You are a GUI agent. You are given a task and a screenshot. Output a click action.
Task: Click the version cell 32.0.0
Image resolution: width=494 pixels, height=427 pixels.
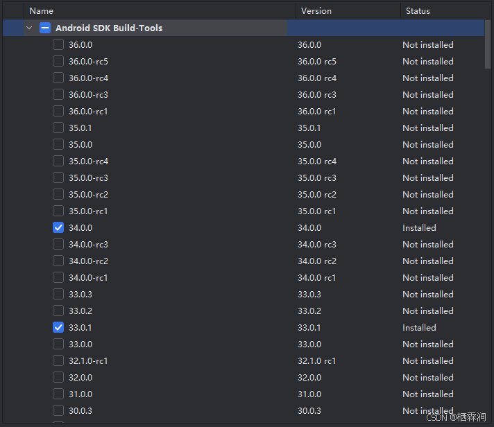[309, 378]
